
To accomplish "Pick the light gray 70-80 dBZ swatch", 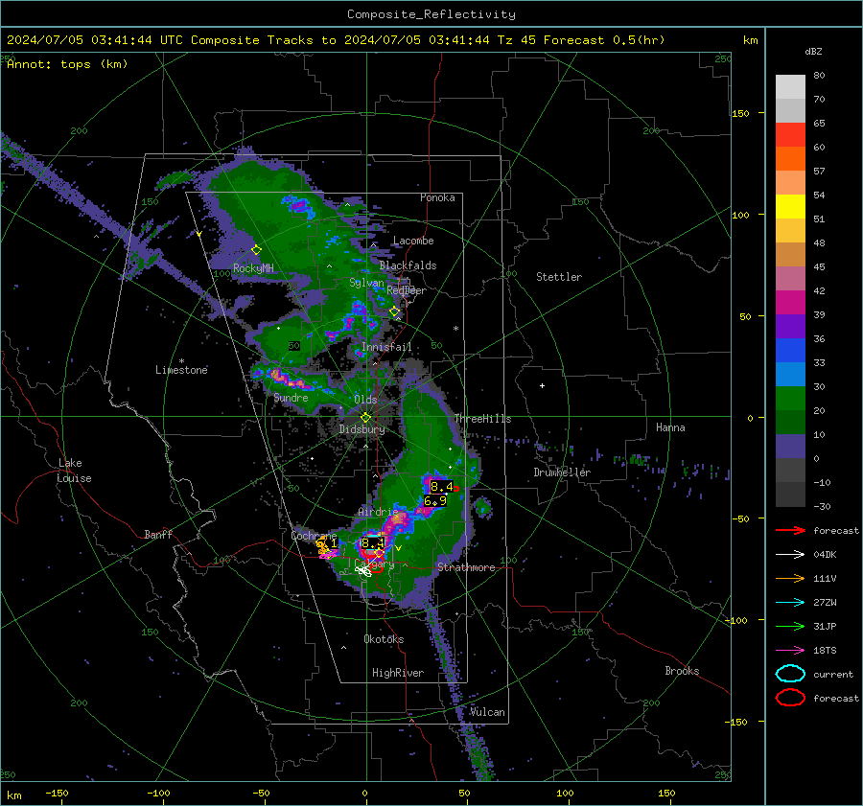I will pyautogui.click(x=790, y=87).
